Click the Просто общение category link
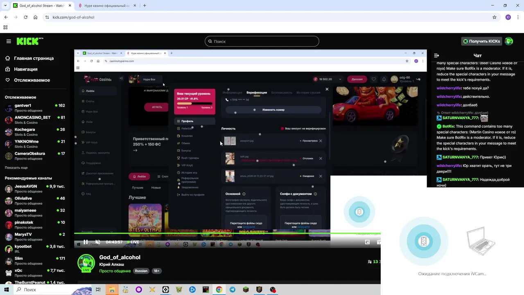Image resolution: width=524 pixels, height=295 pixels. tap(115, 271)
